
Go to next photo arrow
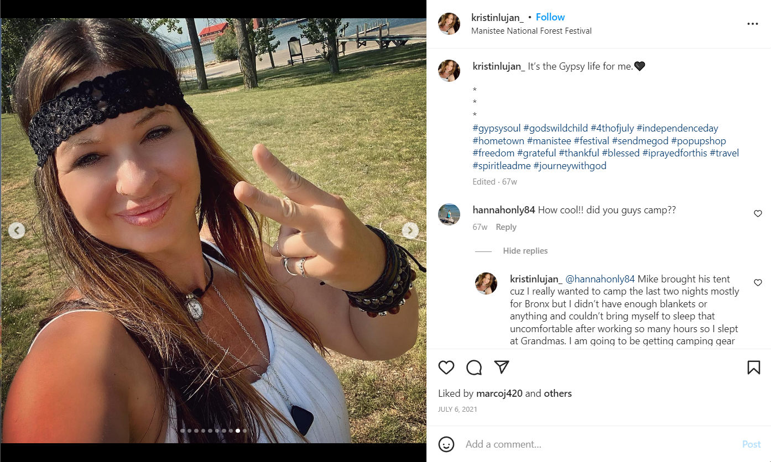click(x=410, y=230)
